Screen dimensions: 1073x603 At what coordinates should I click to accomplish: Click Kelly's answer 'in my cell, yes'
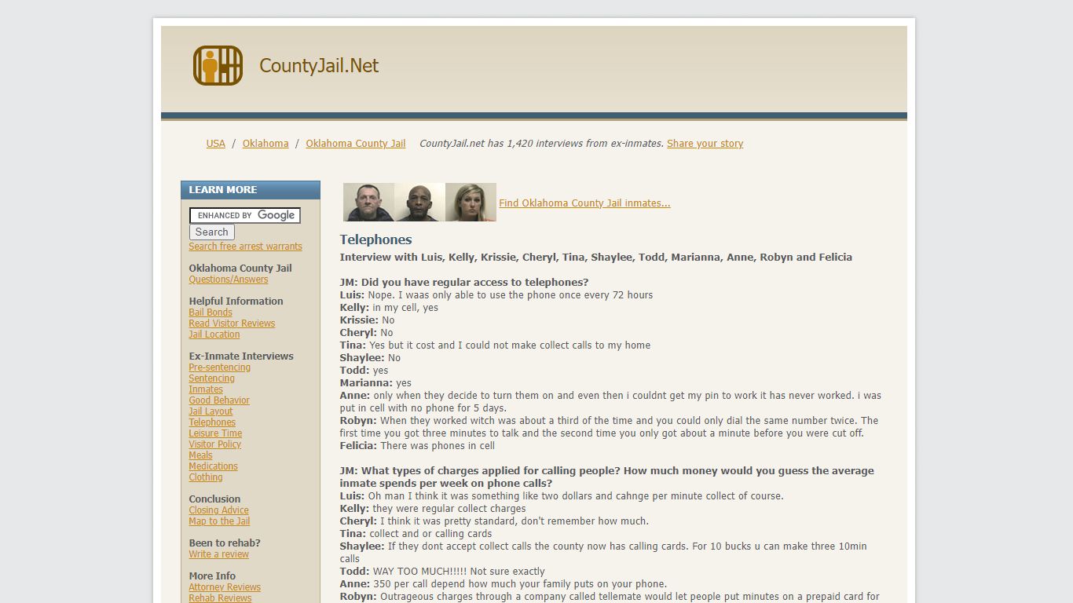(x=405, y=308)
